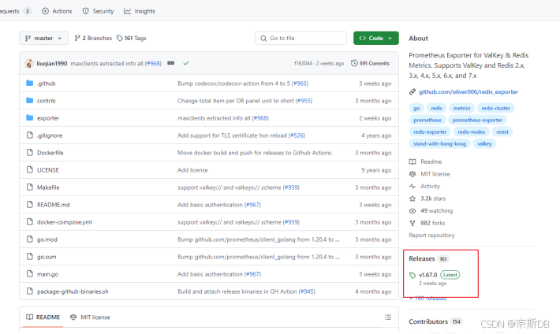This screenshot has width=560, height=334.
Task: Click the main.go file icon
Action: tap(30, 273)
